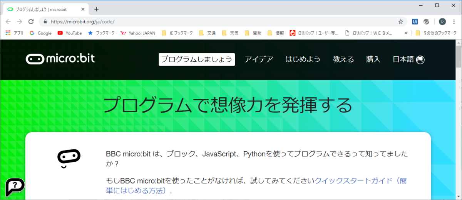Click the grey circular extension icon

(427, 22)
